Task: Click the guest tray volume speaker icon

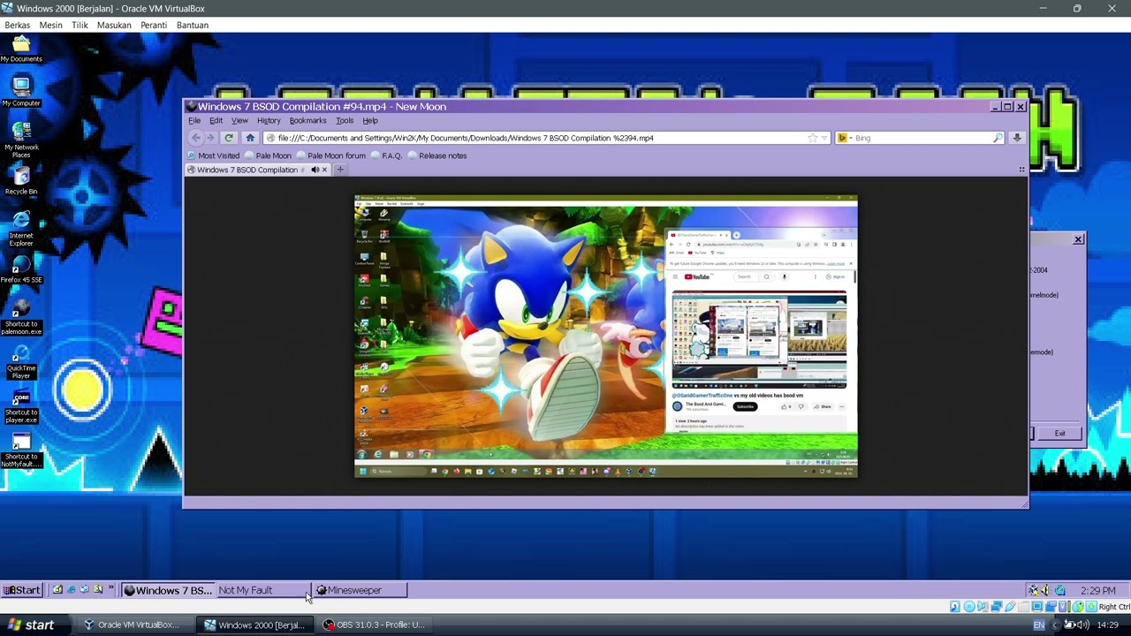Action: [x=1045, y=590]
